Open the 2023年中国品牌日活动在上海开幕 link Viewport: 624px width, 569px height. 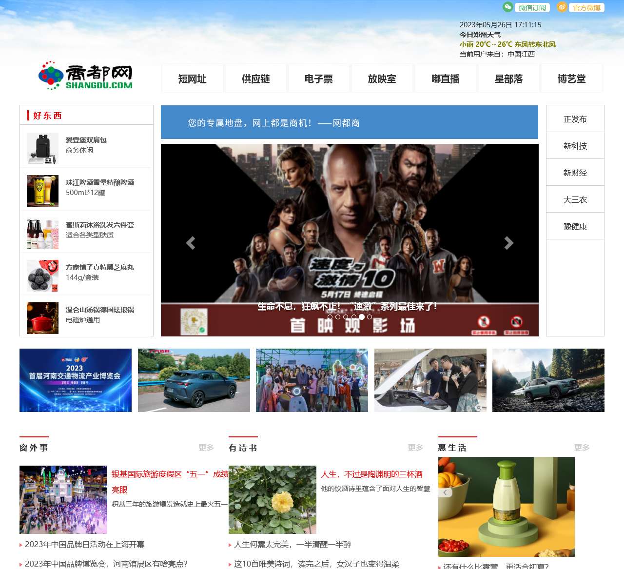[x=85, y=544]
